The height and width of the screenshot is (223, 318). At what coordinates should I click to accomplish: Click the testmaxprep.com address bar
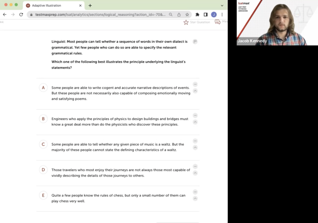[99, 14]
